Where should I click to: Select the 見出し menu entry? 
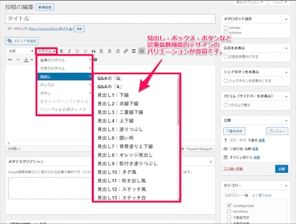64,77
